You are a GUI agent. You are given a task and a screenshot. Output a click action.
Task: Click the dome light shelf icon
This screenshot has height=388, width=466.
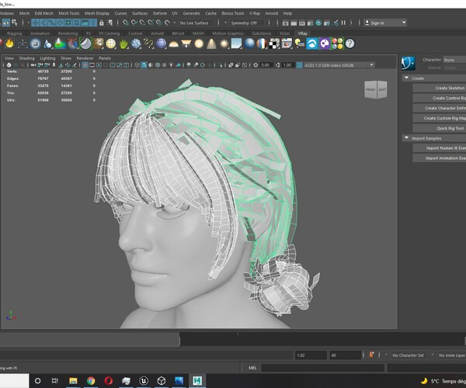coord(173,44)
